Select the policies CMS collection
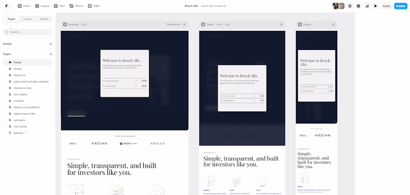Viewport: 410px width, 195px height. (28, 133)
